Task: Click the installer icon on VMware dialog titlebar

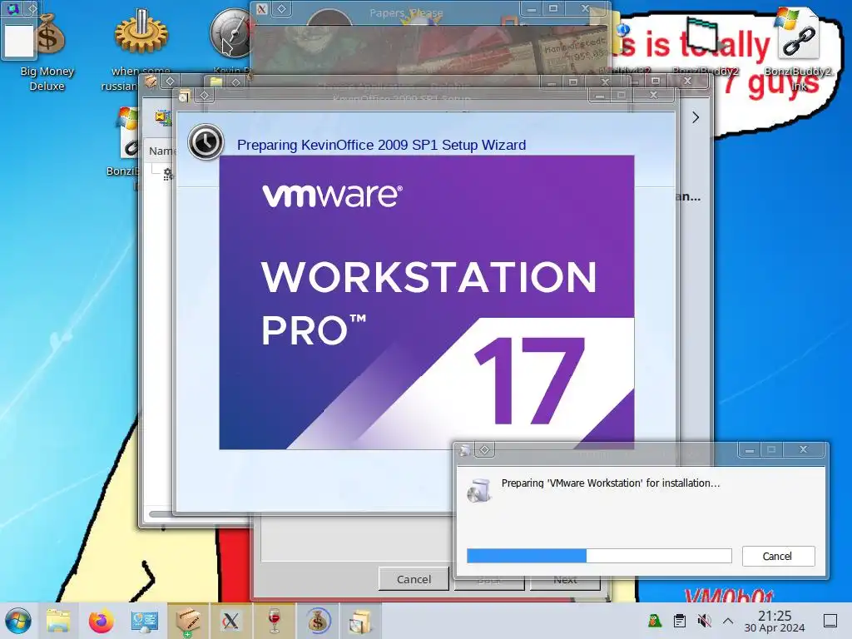Action: tap(465, 450)
